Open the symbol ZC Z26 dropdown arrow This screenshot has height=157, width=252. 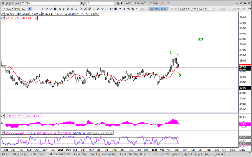(x=78, y=3)
